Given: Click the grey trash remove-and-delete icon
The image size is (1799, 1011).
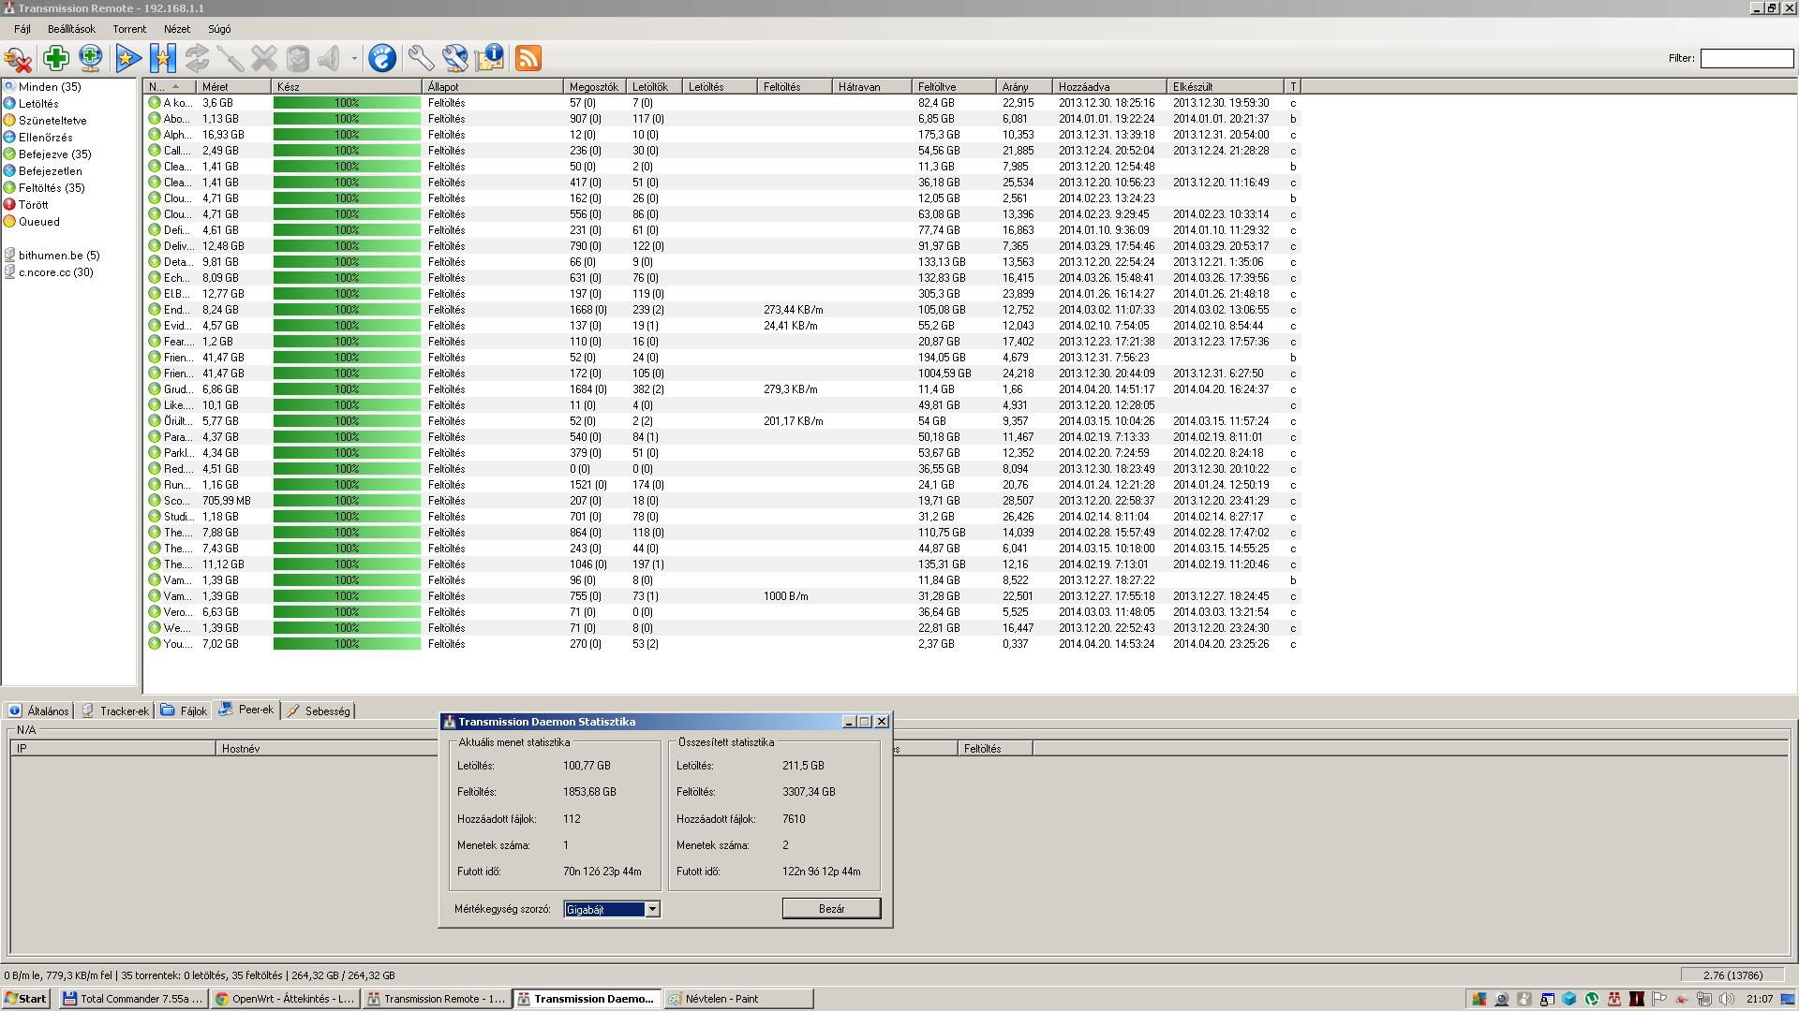Looking at the screenshot, I should [298, 59].
